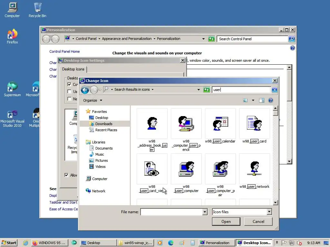Expand Search Results in icons breadcrumb arrow

point(152,89)
